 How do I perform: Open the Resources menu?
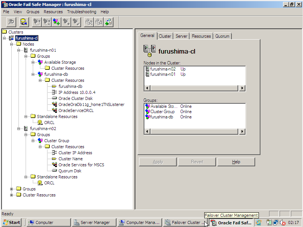coord(53,12)
